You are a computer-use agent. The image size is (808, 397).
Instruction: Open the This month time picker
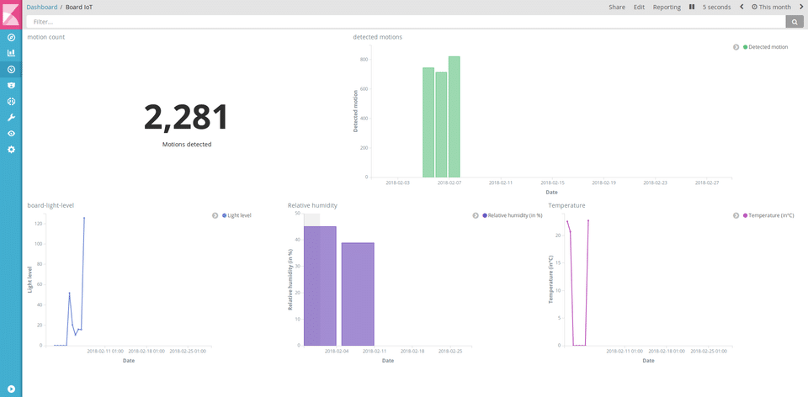(x=772, y=7)
